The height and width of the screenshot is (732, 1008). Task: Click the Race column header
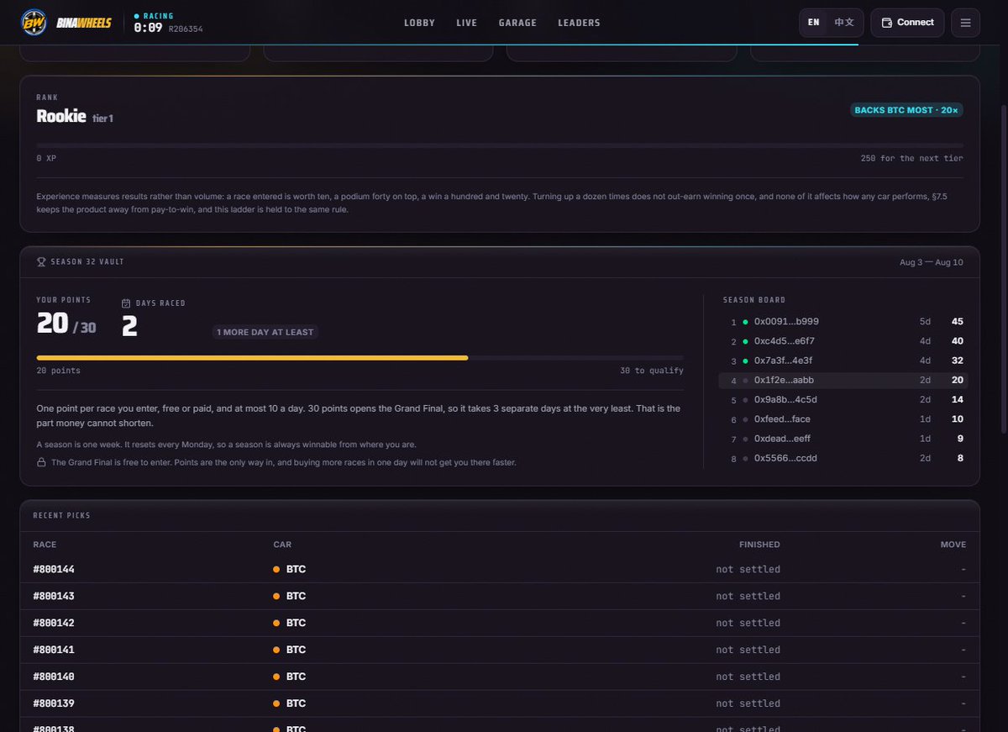[x=45, y=545]
